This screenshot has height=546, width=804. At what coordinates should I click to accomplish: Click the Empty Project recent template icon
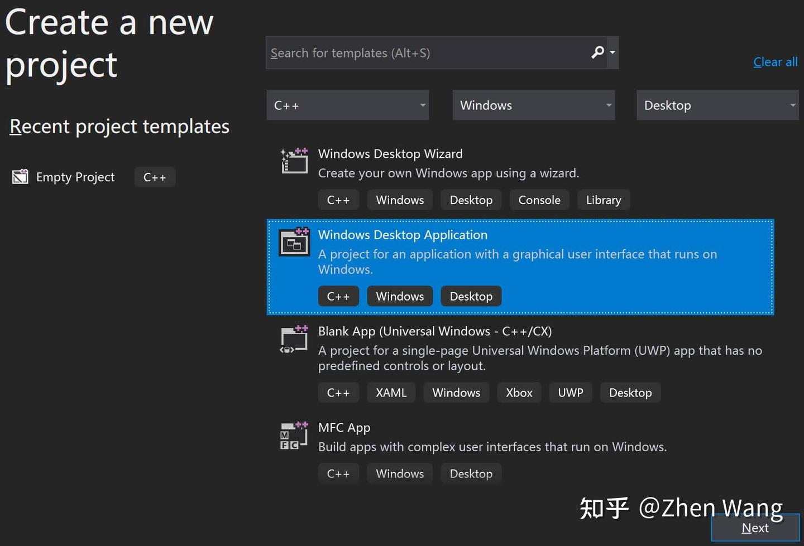pyautogui.click(x=20, y=176)
